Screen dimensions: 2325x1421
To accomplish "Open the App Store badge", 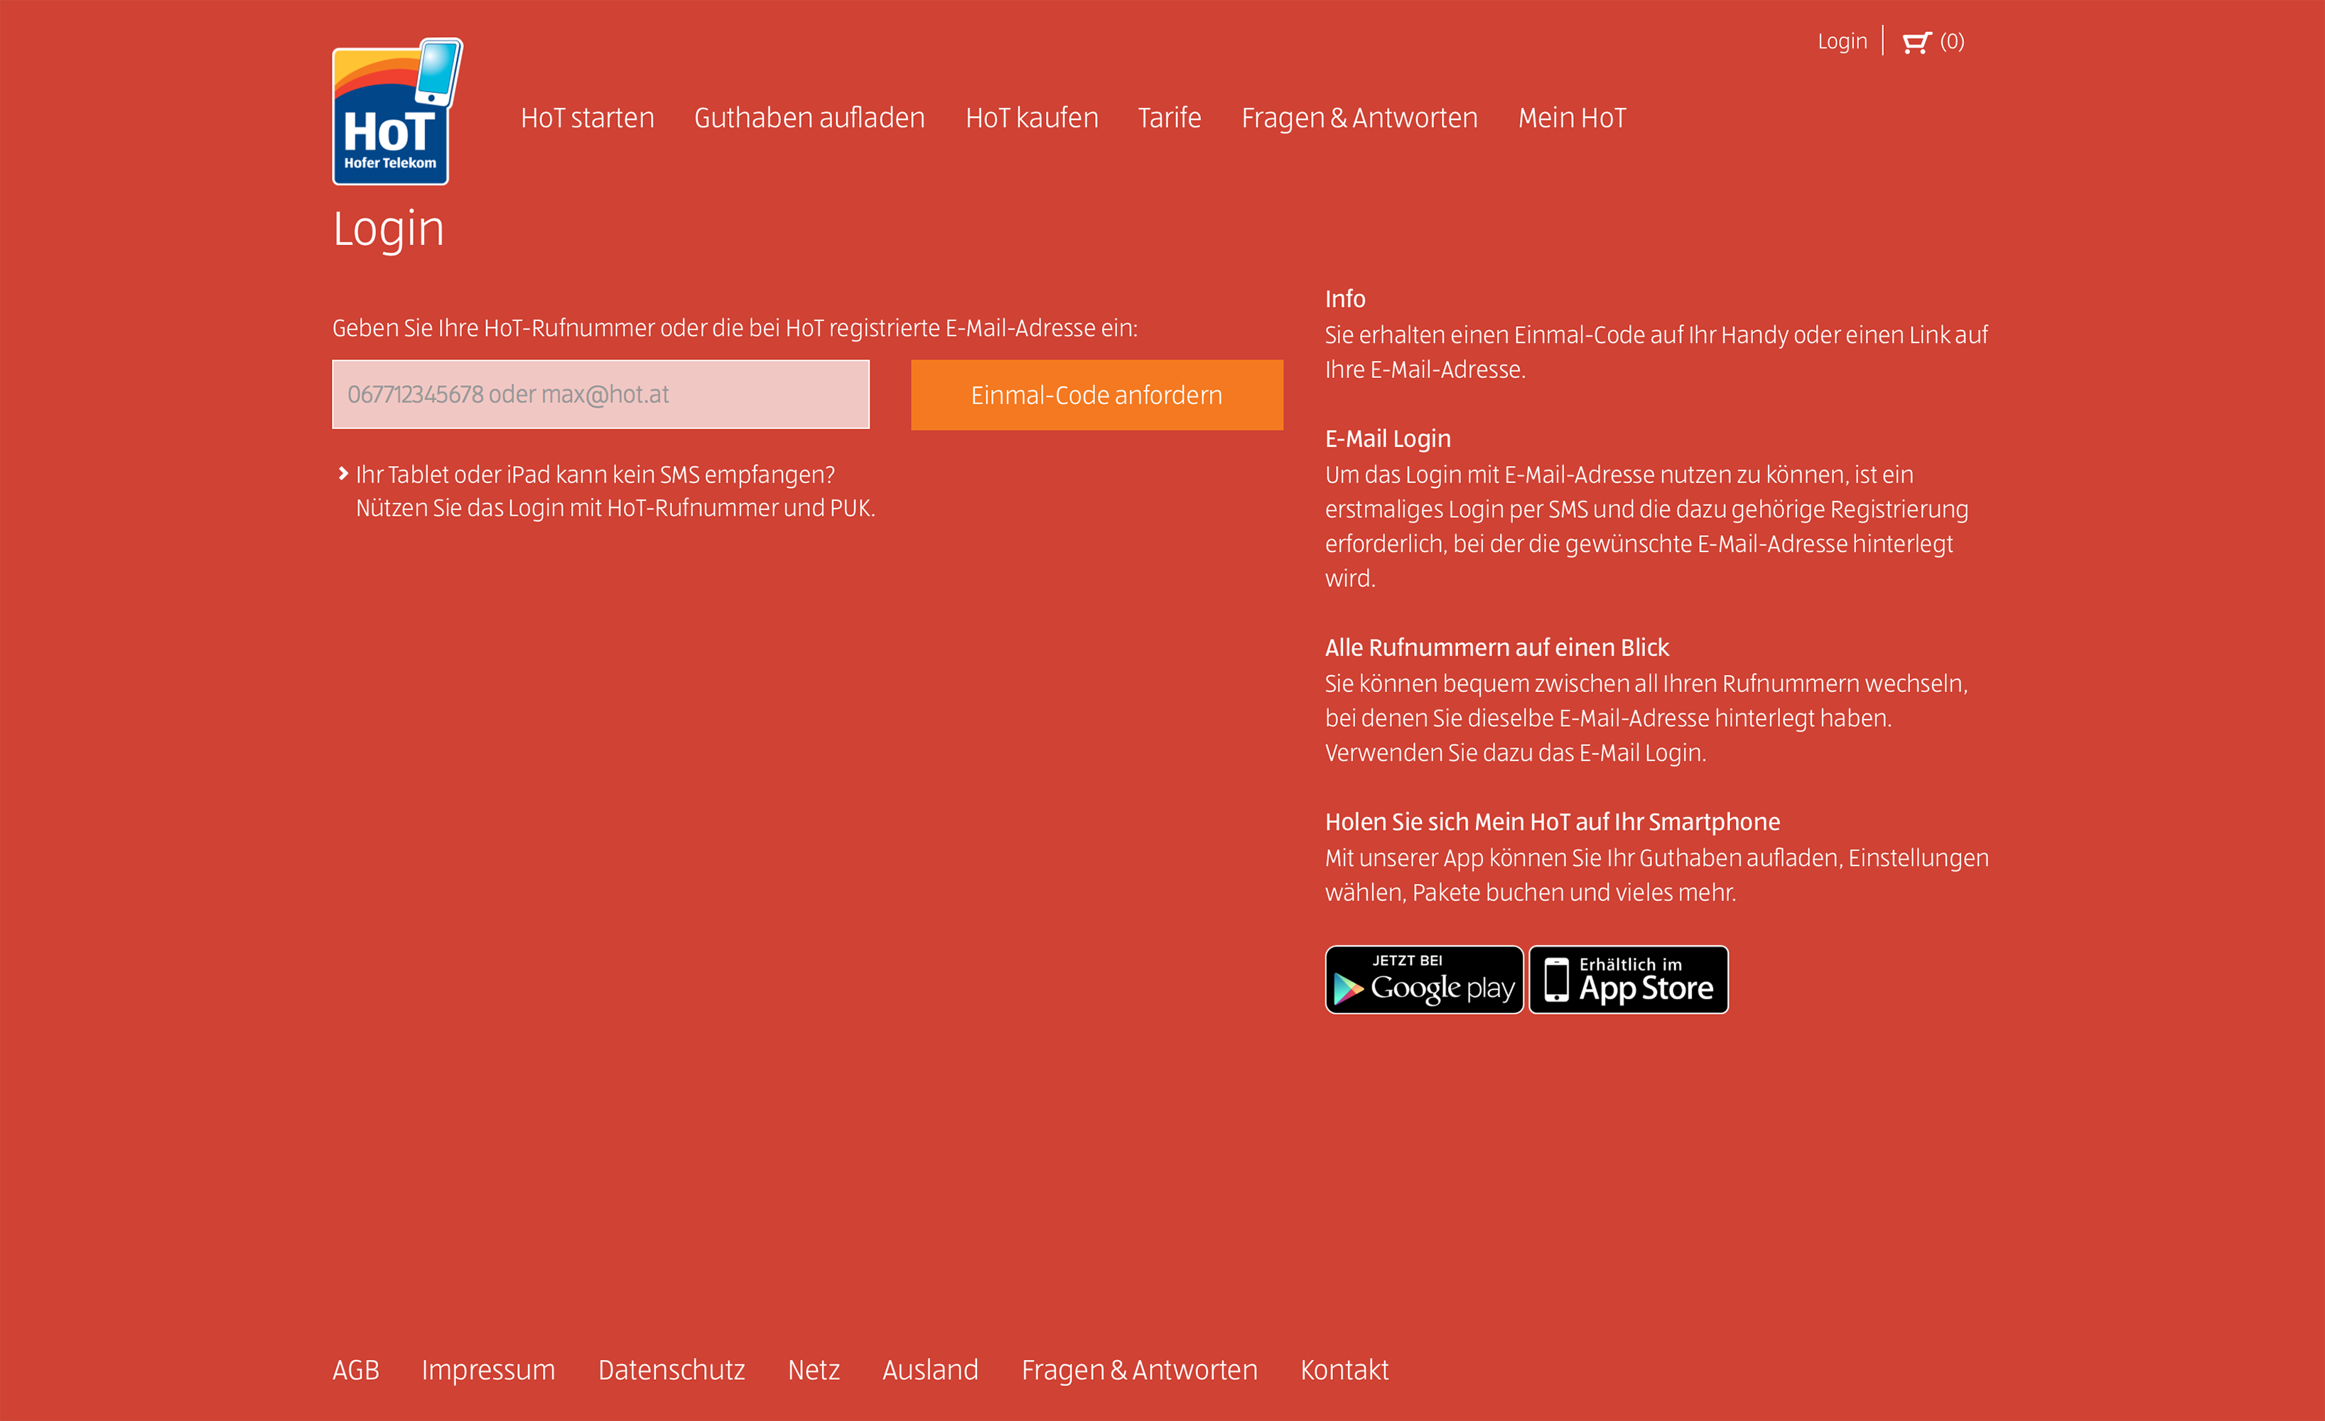I will pyautogui.click(x=1628, y=979).
